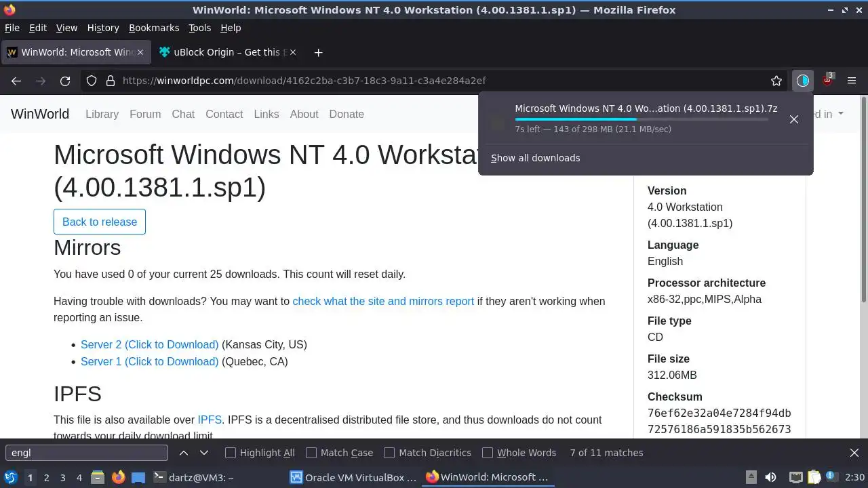Open the Help menu

tap(231, 28)
